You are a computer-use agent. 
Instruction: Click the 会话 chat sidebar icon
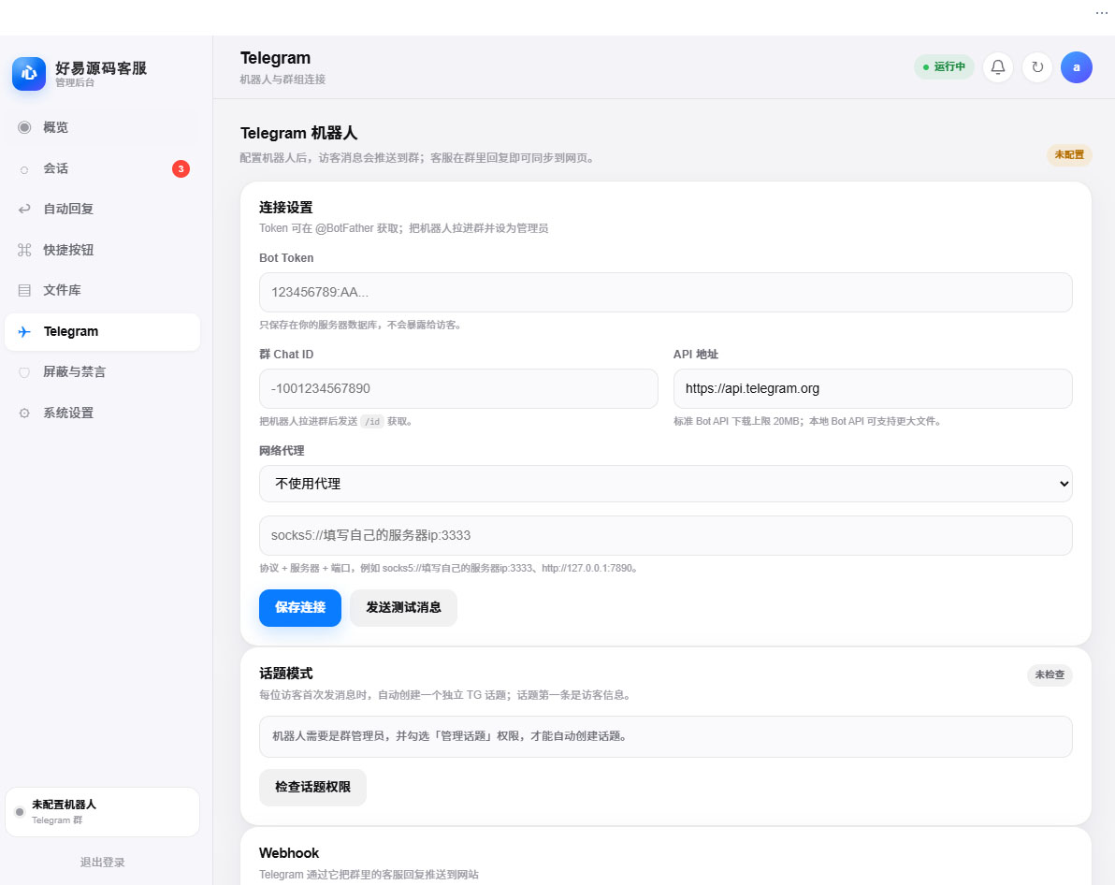24,169
